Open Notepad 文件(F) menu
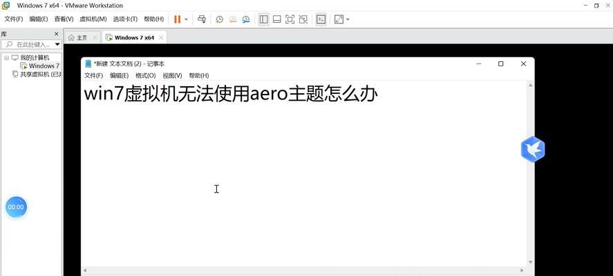613x276 pixels. [94, 75]
